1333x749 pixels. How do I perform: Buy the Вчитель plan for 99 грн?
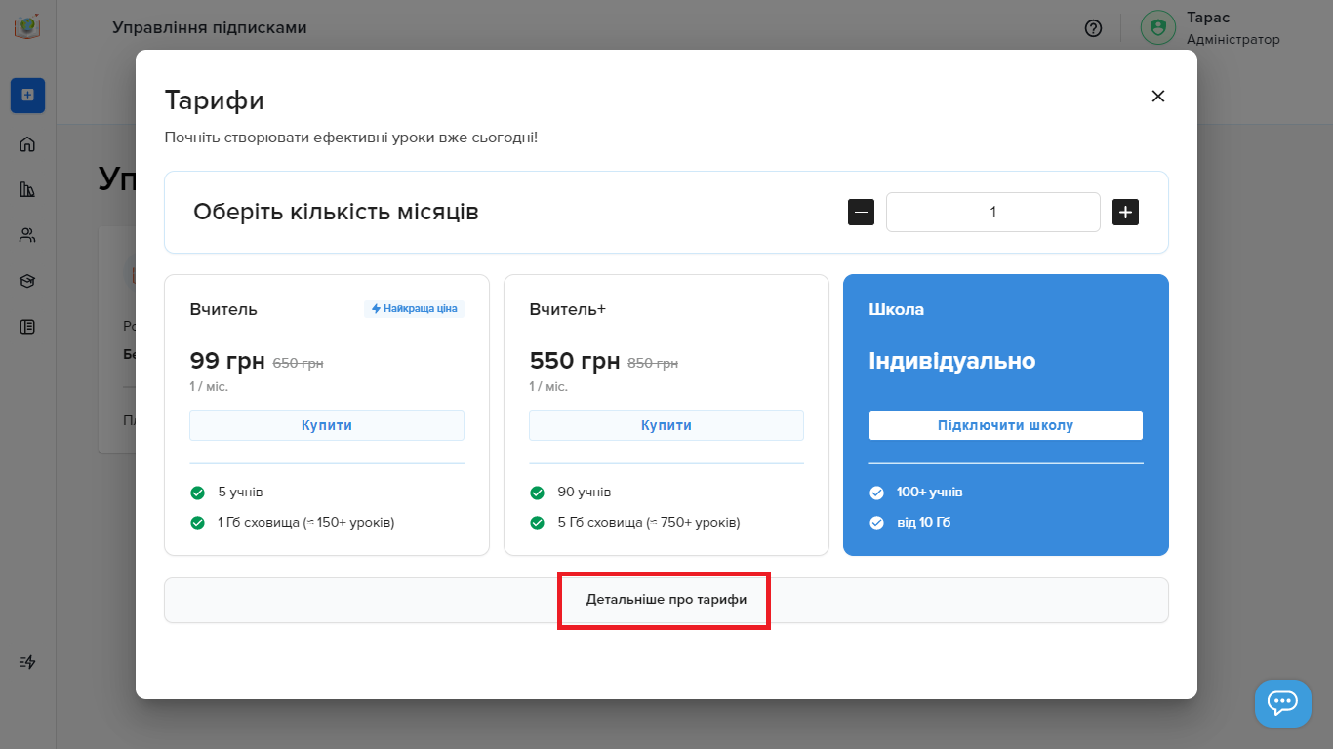click(327, 425)
